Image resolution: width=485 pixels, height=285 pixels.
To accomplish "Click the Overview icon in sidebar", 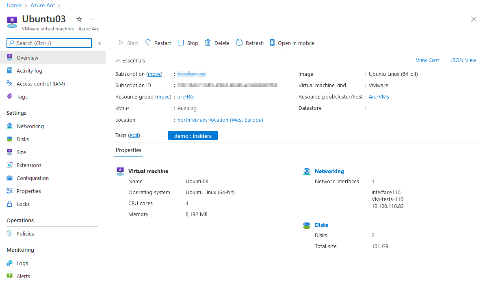I will click(x=10, y=58).
